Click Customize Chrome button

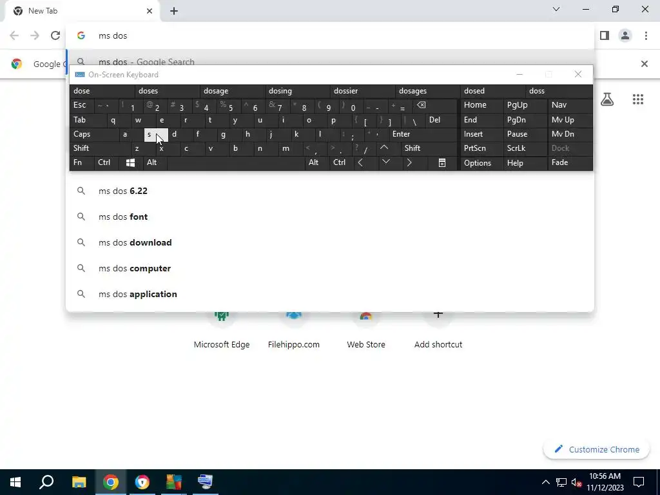[596, 449]
